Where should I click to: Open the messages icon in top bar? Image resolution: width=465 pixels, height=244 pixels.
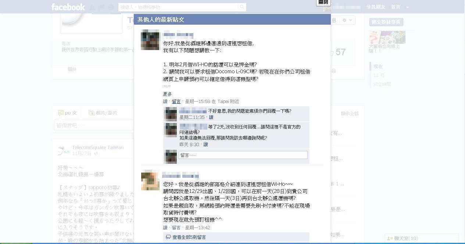pyautogui.click(x=102, y=7)
